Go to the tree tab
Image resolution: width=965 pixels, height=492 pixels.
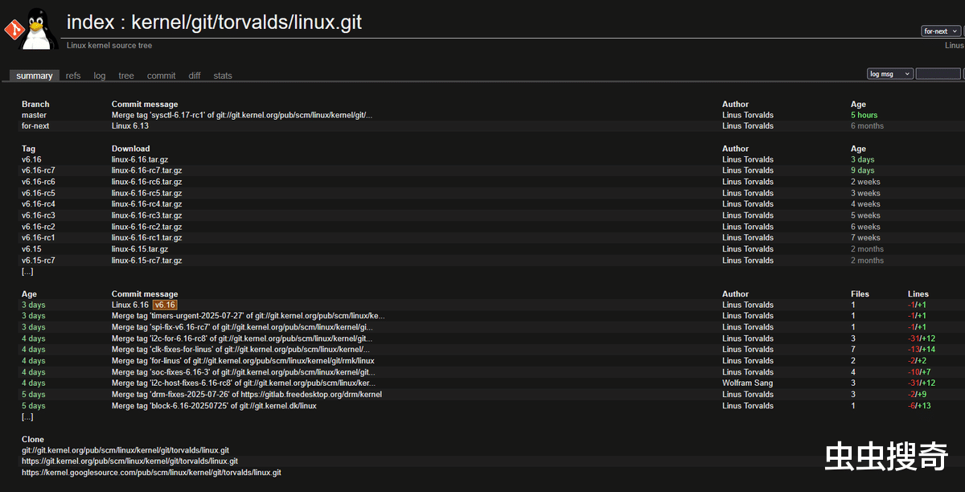pyautogui.click(x=126, y=76)
